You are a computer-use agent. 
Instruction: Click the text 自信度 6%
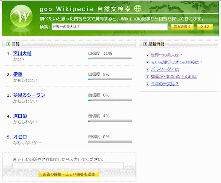pos(99,95)
